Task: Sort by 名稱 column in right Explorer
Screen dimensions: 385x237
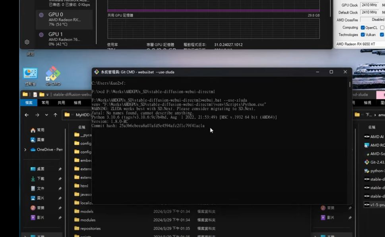Action: point(371,127)
